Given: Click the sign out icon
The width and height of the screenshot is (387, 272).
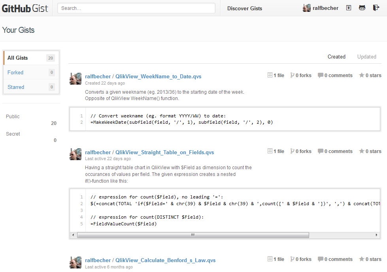Looking at the screenshot, I should (376, 8).
